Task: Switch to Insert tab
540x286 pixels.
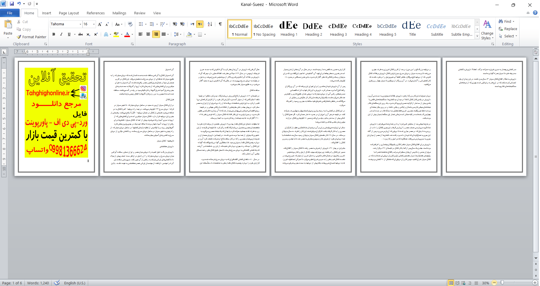Action: 47,13
